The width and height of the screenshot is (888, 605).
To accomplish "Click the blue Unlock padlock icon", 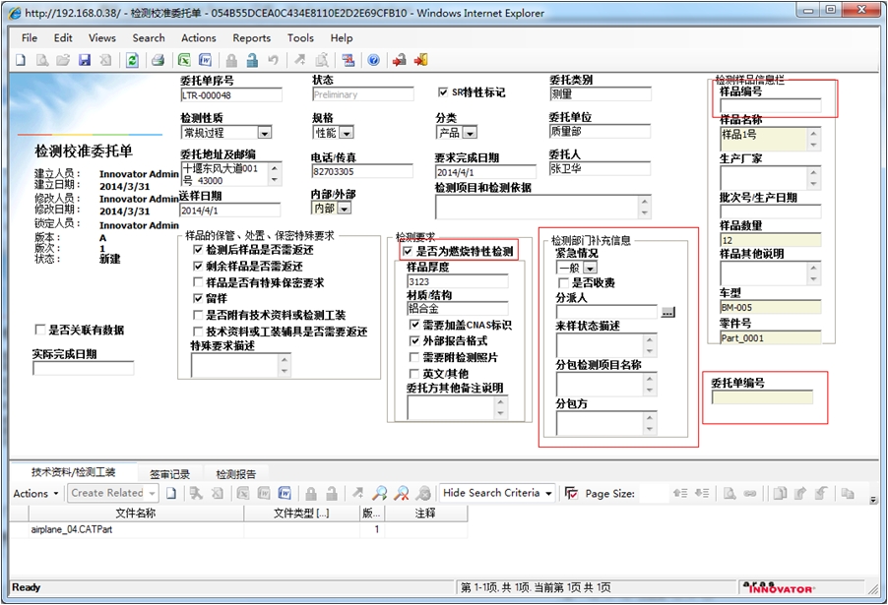I will 252,60.
